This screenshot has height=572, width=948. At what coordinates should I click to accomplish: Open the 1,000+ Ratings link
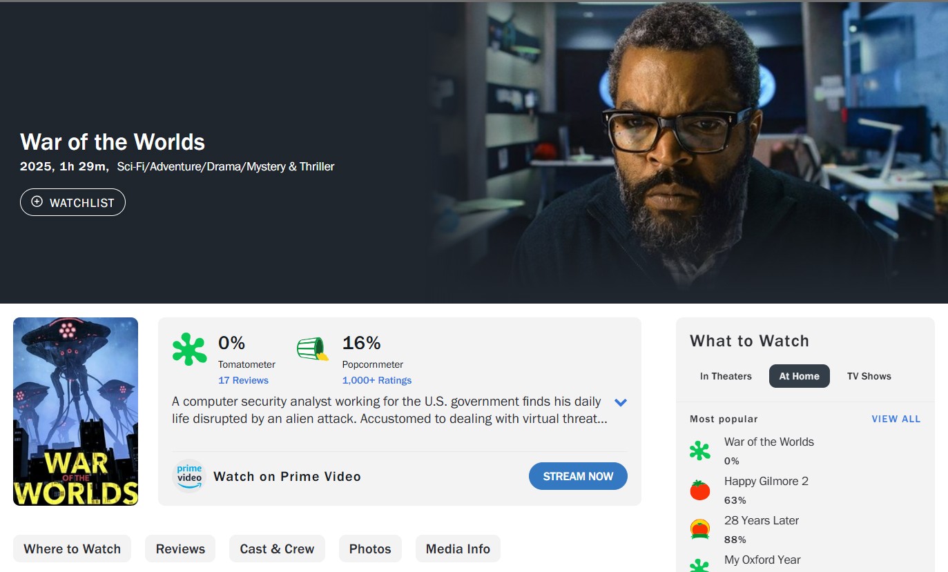click(x=376, y=380)
